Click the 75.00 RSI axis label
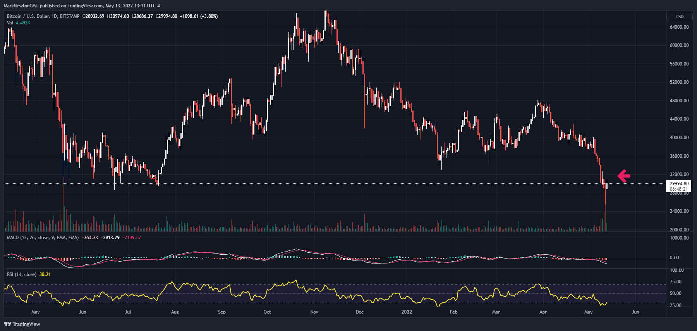This screenshot has height=331, width=697. (x=676, y=282)
